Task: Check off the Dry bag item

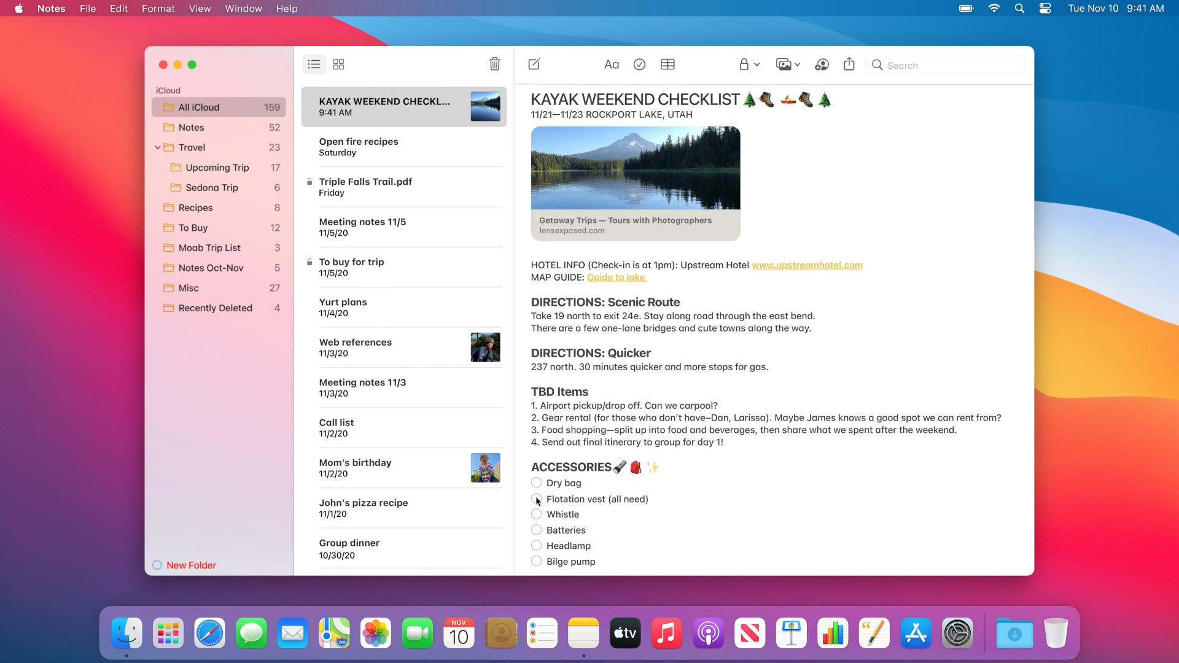Action: 535,483
